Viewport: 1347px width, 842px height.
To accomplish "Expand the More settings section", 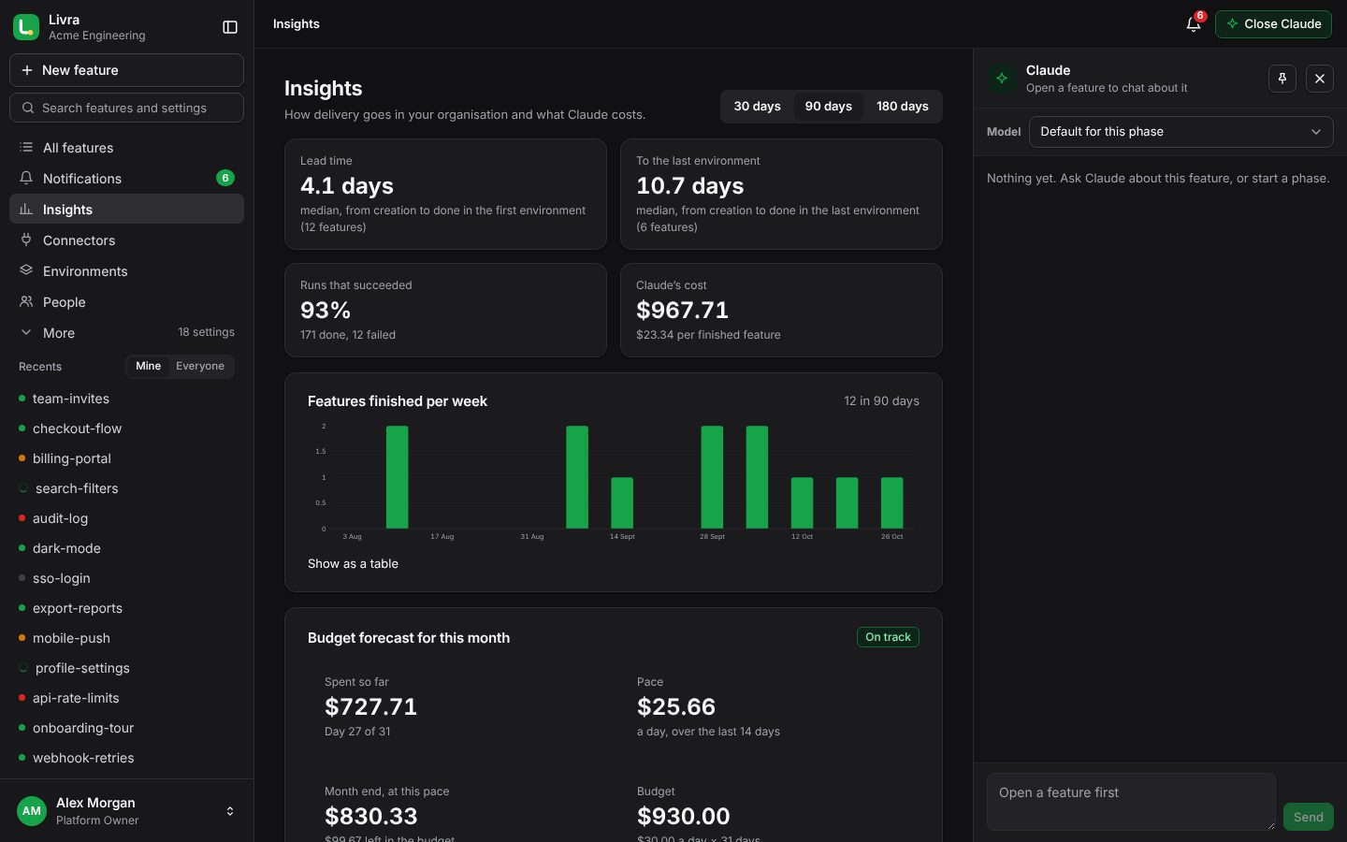I will pyautogui.click(x=126, y=333).
